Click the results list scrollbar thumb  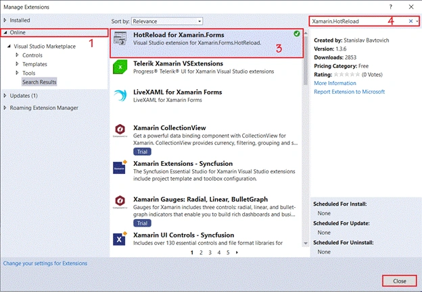point(306,61)
